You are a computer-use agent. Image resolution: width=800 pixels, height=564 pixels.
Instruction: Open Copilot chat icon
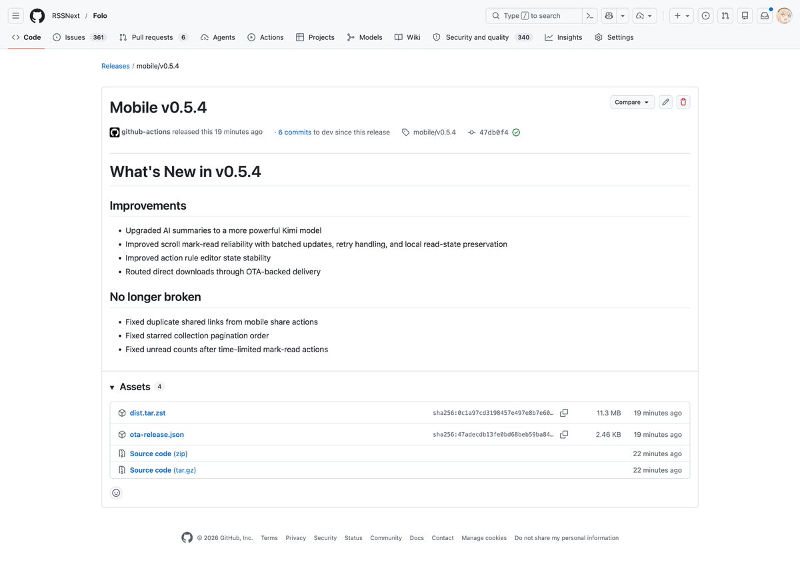609,15
